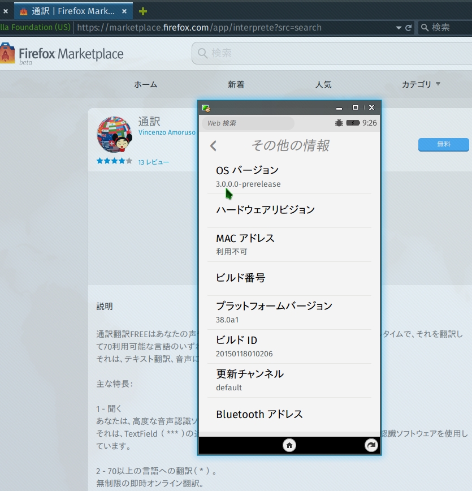
Task: Open the 新着 navigation item
Action: tap(236, 84)
